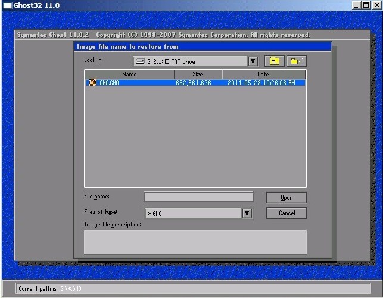
Task: Click the drive icon in Look in box
Action: (141, 61)
